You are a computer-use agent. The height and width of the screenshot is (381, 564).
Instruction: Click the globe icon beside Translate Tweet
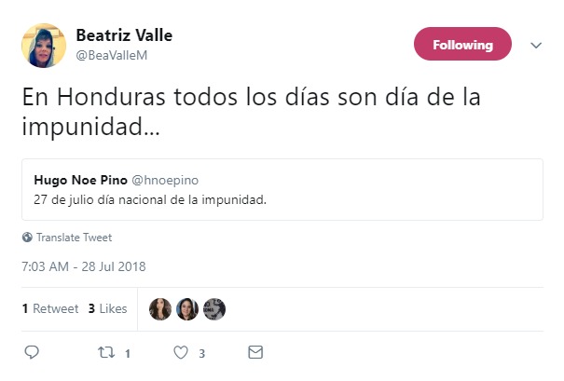tap(27, 237)
